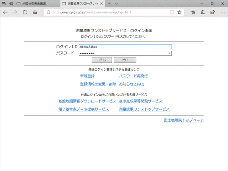Focus the ログインID input field
The image size is (228, 171).
[x=125, y=47]
